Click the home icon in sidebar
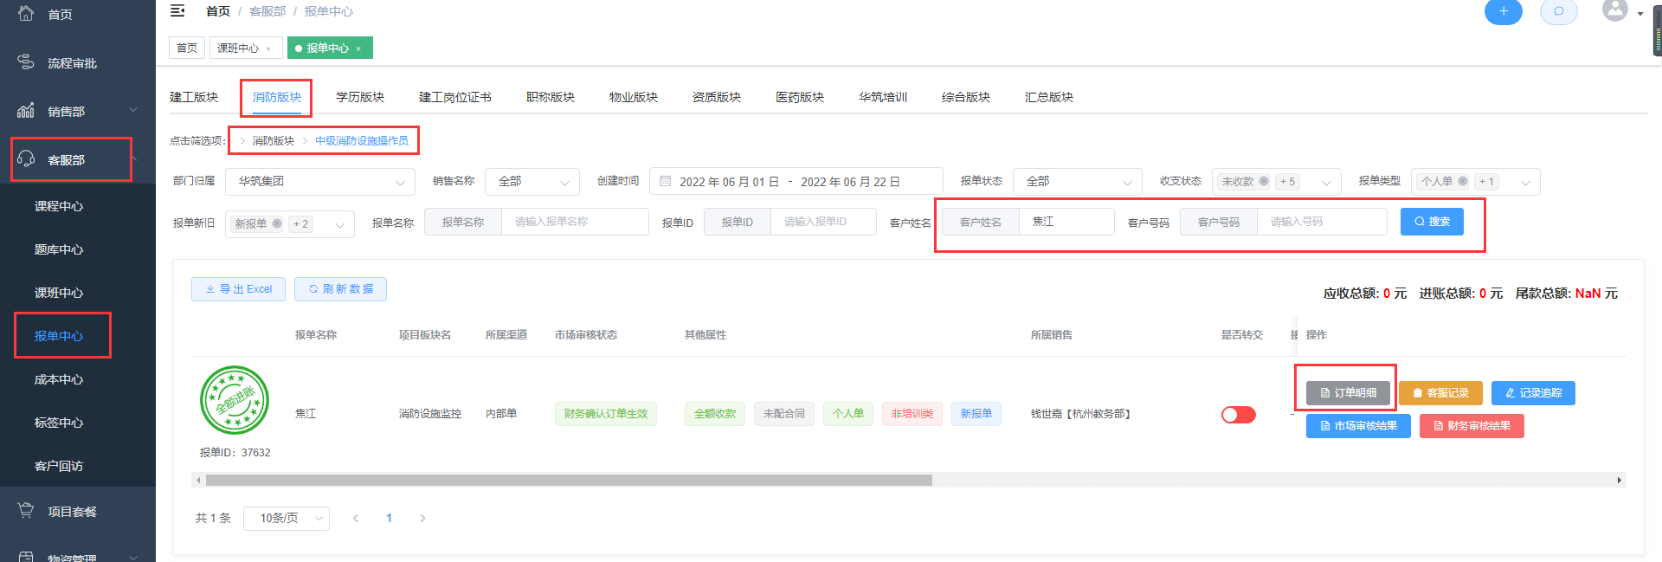1662x562 pixels. 26,14
